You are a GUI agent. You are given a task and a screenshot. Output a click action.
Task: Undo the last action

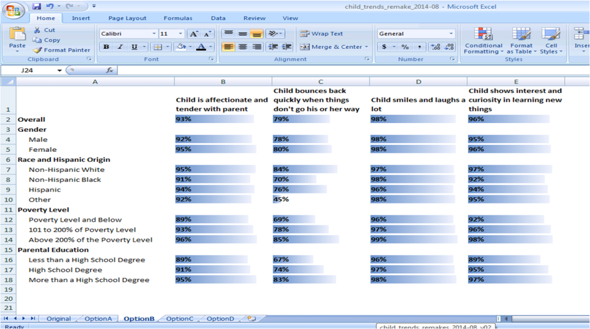coord(50,6)
